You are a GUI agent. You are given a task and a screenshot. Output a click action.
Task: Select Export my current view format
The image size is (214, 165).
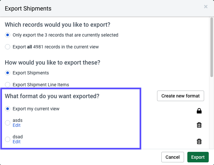[8, 109]
